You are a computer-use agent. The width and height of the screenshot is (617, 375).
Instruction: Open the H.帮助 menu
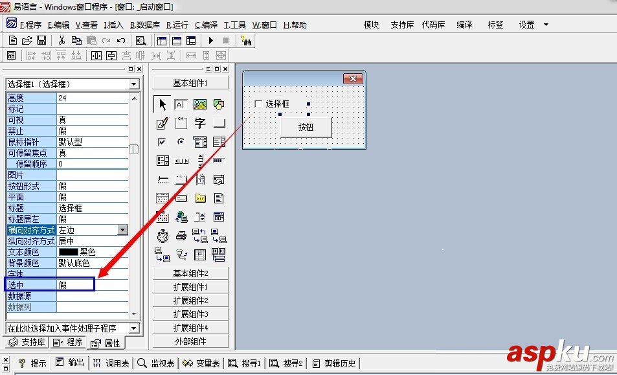[x=295, y=25]
